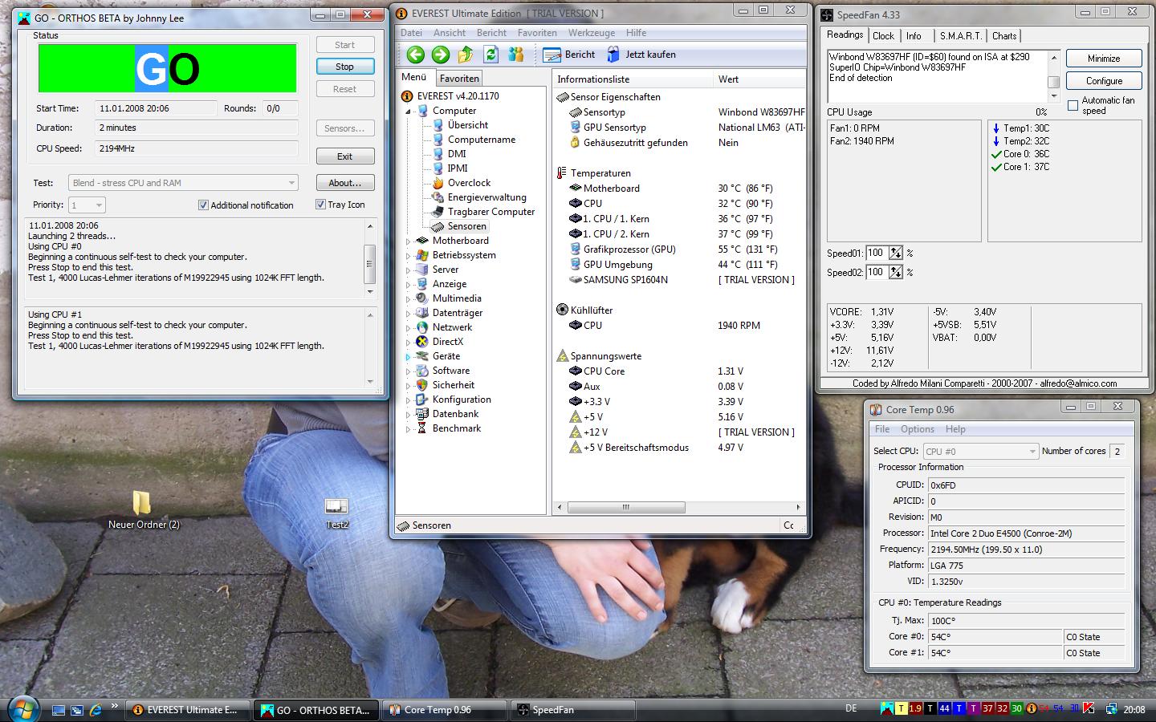Screen dimensions: 1156x722
Task: Select Computername in EVEREST tree
Action: click(x=481, y=140)
